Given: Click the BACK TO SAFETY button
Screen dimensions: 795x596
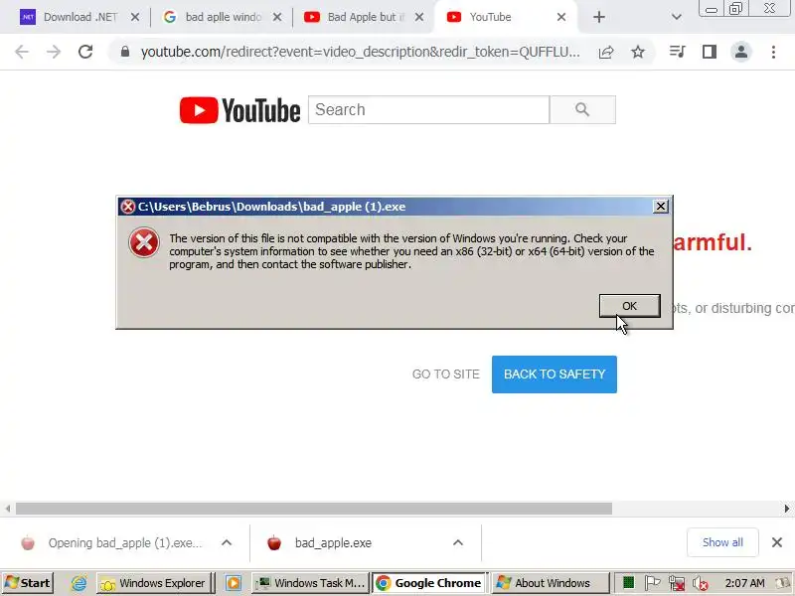Looking at the screenshot, I should pyautogui.click(x=555, y=374).
